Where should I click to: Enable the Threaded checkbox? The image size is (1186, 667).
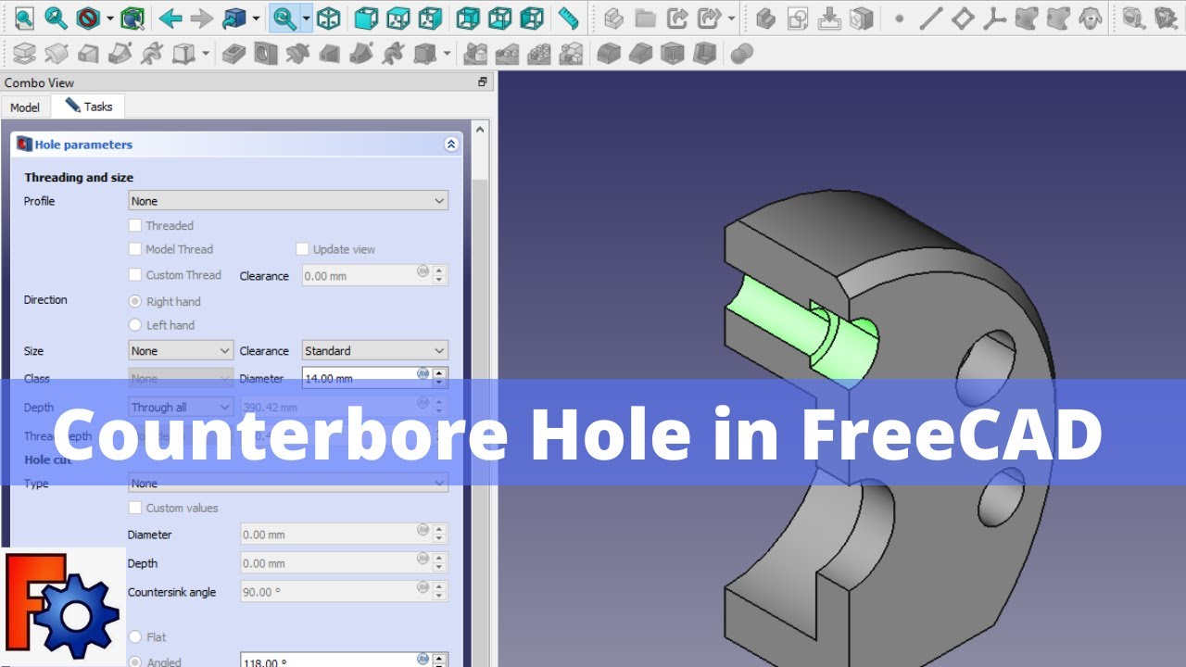pyautogui.click(x=135, y=225)
